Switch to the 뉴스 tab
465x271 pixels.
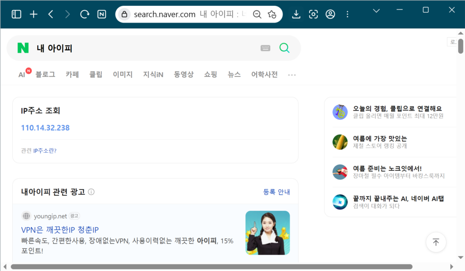234,74
